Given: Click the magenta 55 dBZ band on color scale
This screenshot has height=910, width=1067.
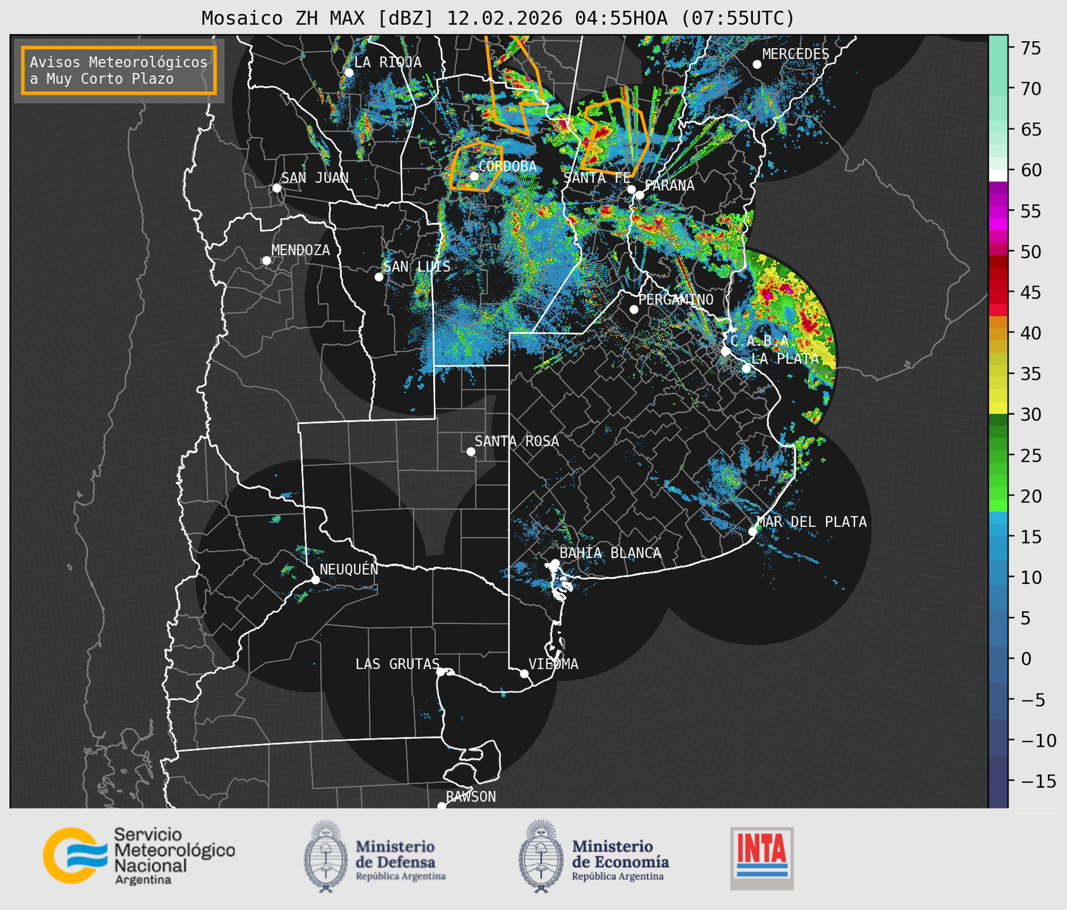Looking at the screenshot, I should point(998,211).
